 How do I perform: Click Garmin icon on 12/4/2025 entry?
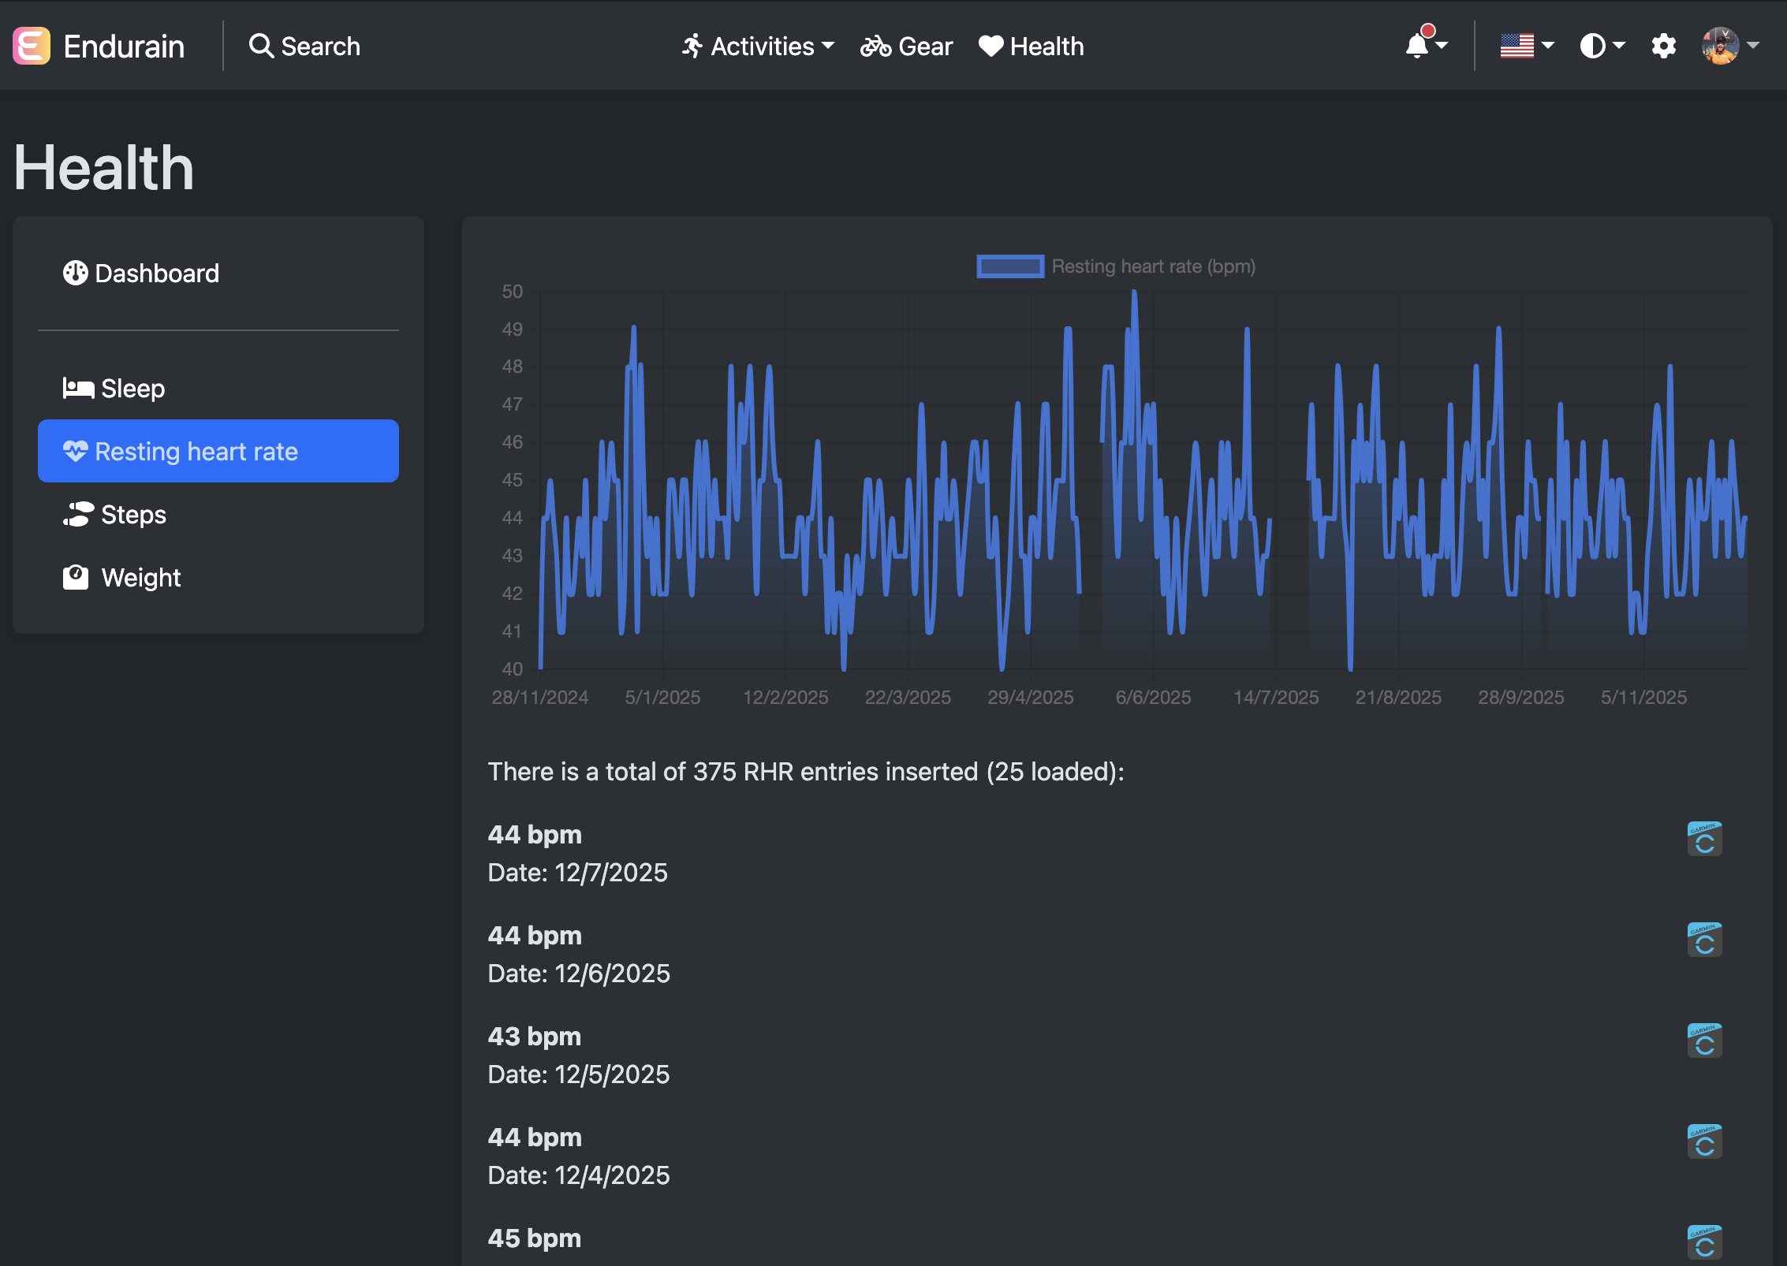1703,1141
